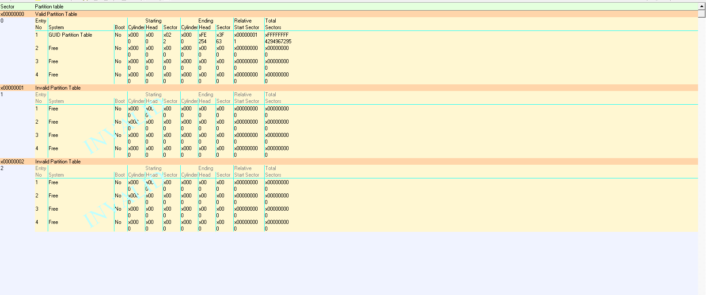Screen dimensions: 706x295
Task: Click the xFFFFFFFF total sectors value
Action: [x=277, y=35]
